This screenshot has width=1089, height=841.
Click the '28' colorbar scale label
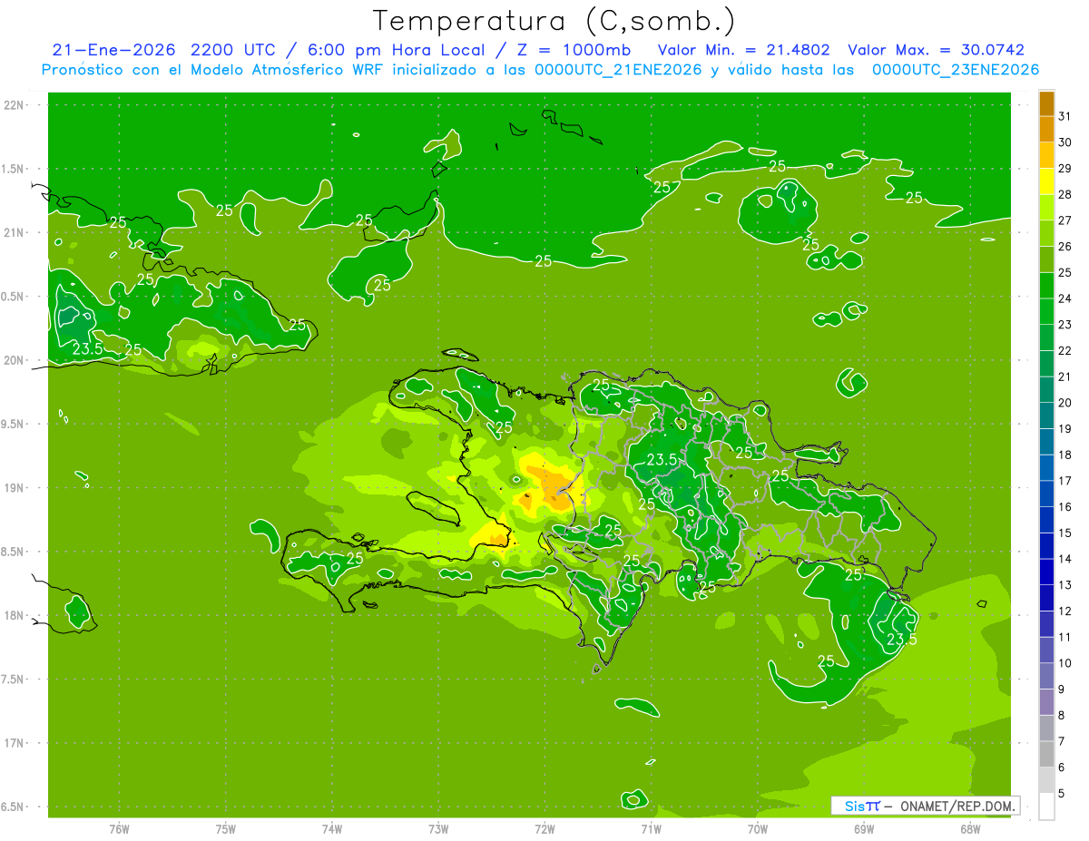point(1065,194)
